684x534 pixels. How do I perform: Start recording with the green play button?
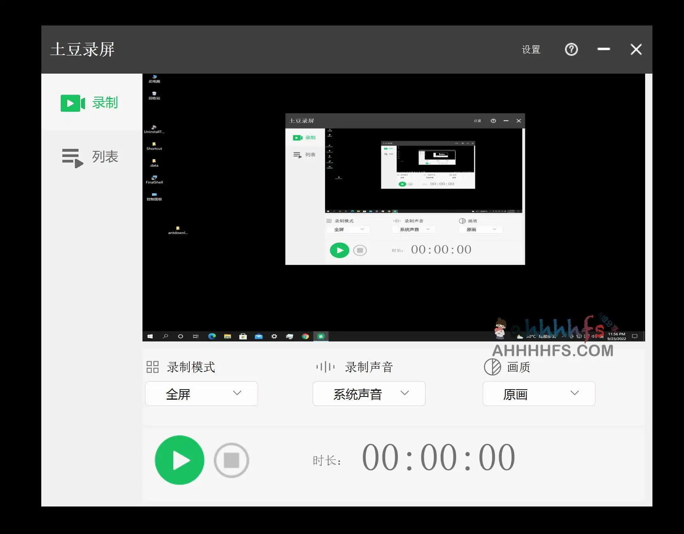(x=179, y=460)
